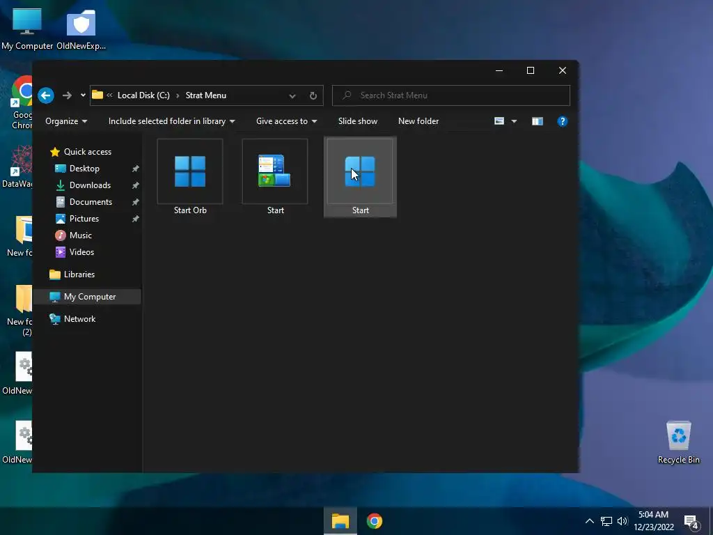The height and width of the screenshot is (535, 713).
Task: Open Chrome from the taskbar
Action: coord(374,521)
